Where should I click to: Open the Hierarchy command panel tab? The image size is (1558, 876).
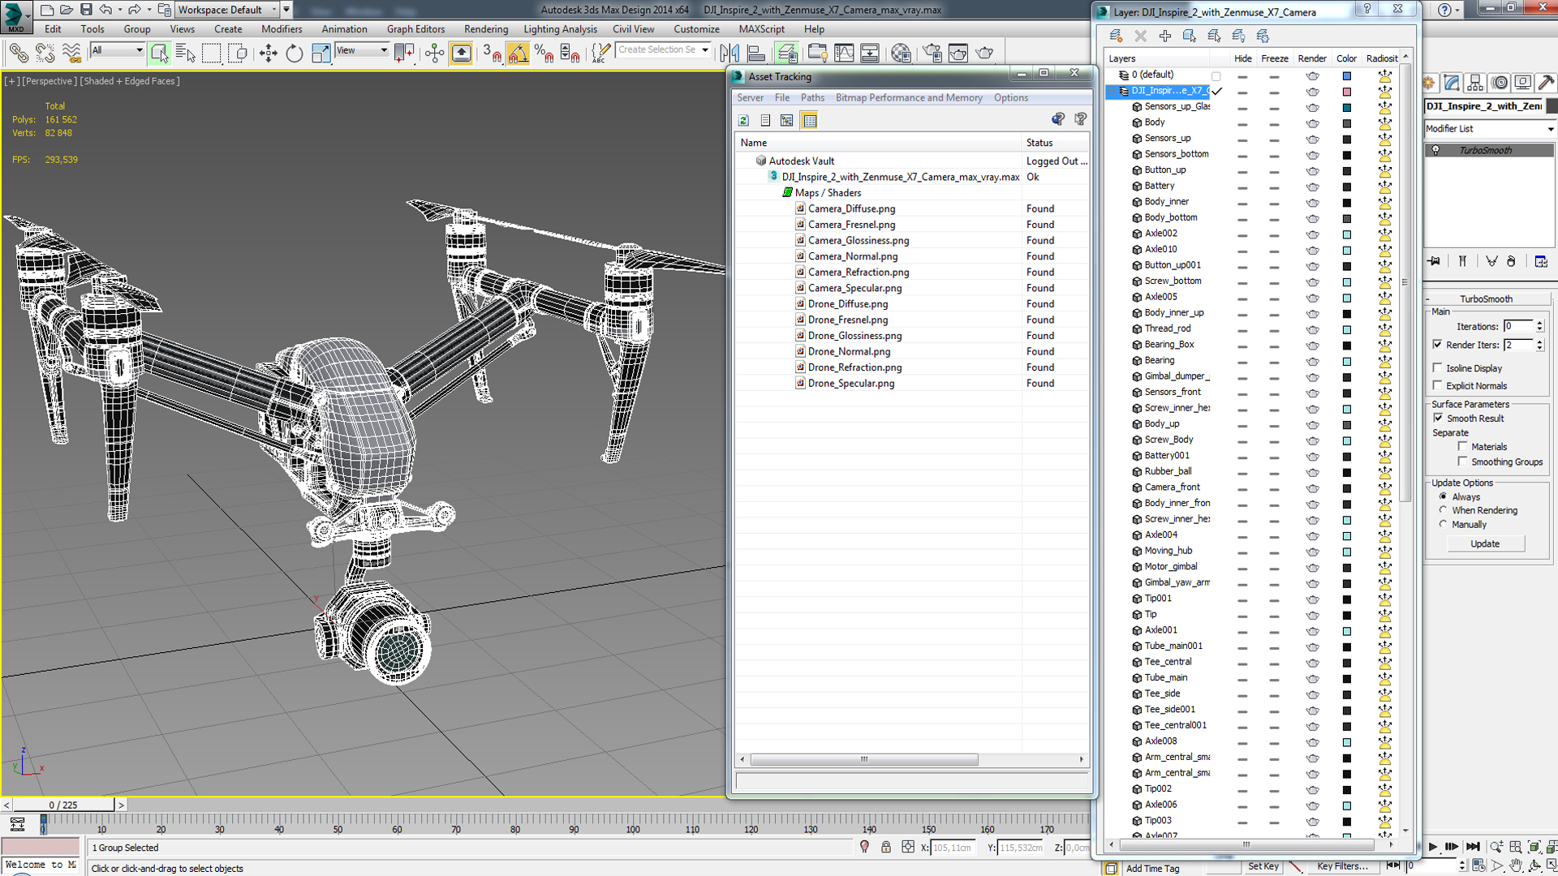(x=1475, y=83)
